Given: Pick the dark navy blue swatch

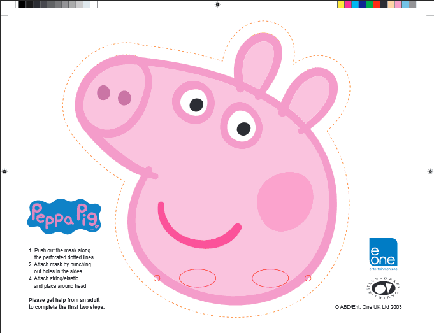Looking at the screenshot, I should pyautogui.click(x=363, y=4).
